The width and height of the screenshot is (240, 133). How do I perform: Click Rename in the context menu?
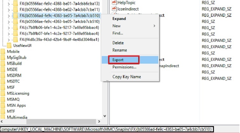tap(120, 50)
